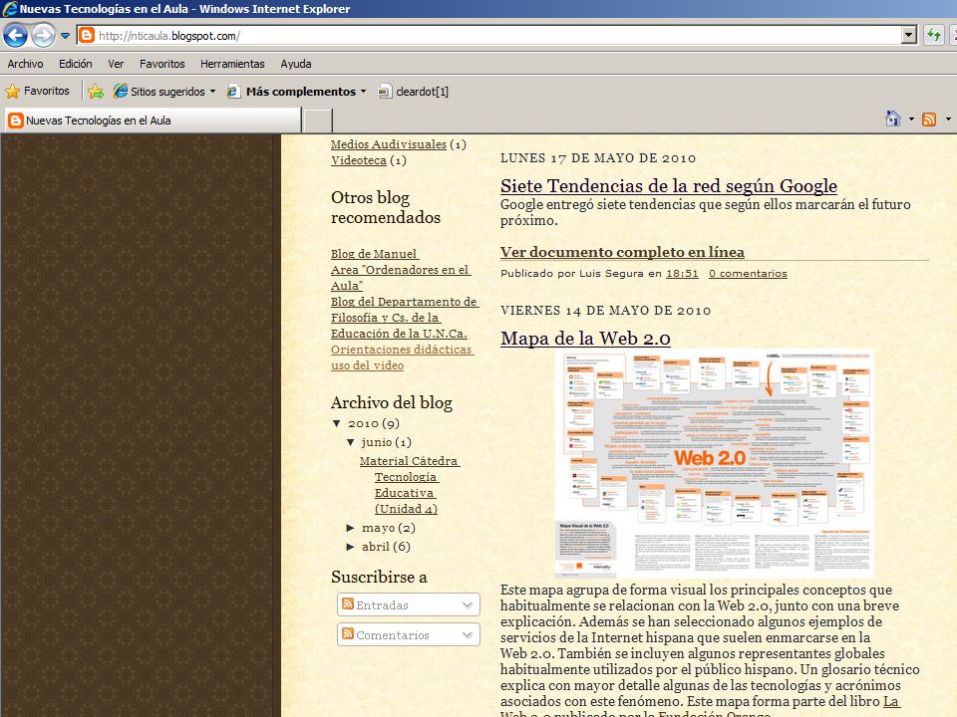Screen dimensions: 957x717
Task: Open Blog del Departamento de Filosofía link
Action: pos(405,318)
